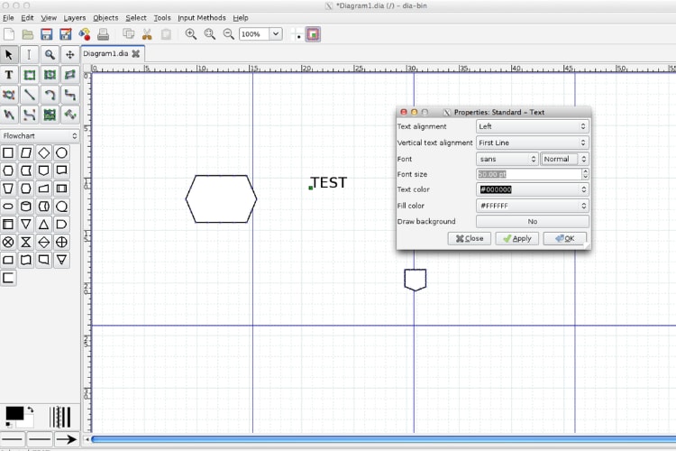Open the Input Methods menu

(202, 18)
